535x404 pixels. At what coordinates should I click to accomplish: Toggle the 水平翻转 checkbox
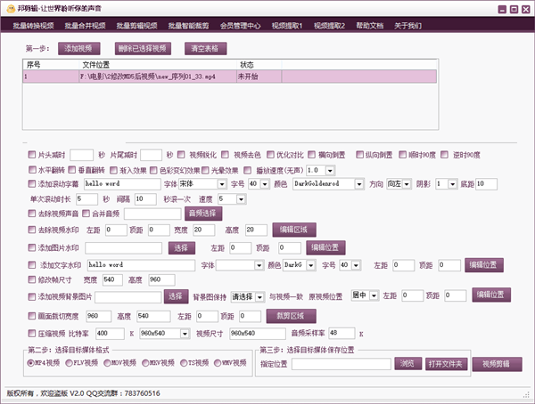coord(32,169)
